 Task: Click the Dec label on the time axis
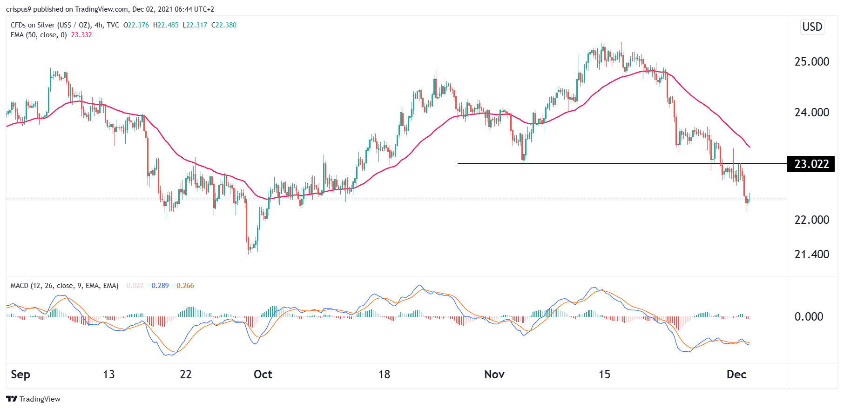[x=736, y=375]
